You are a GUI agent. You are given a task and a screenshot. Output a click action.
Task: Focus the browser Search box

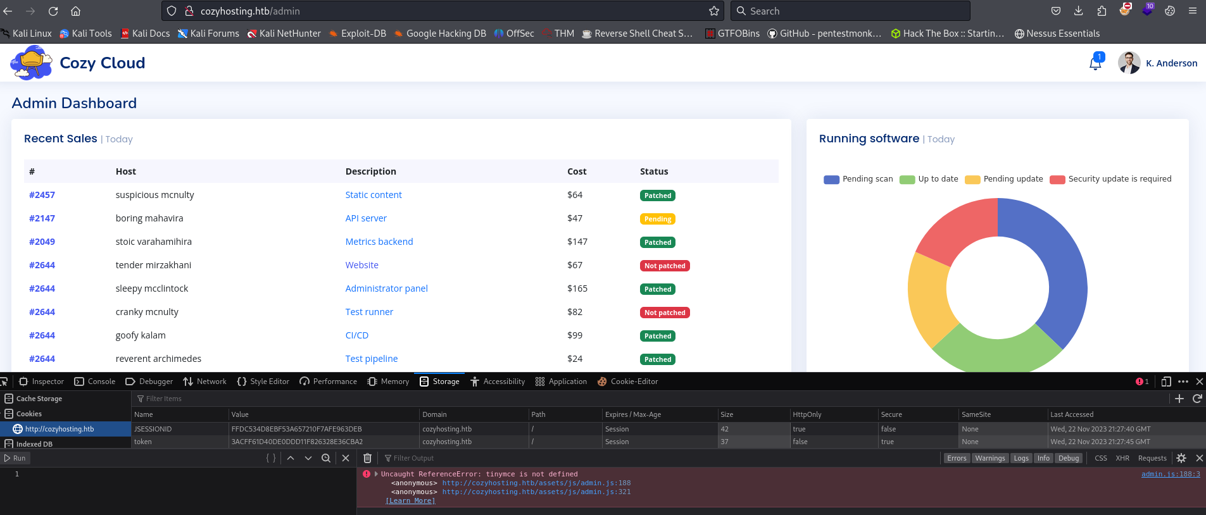[x=850, y=11]
